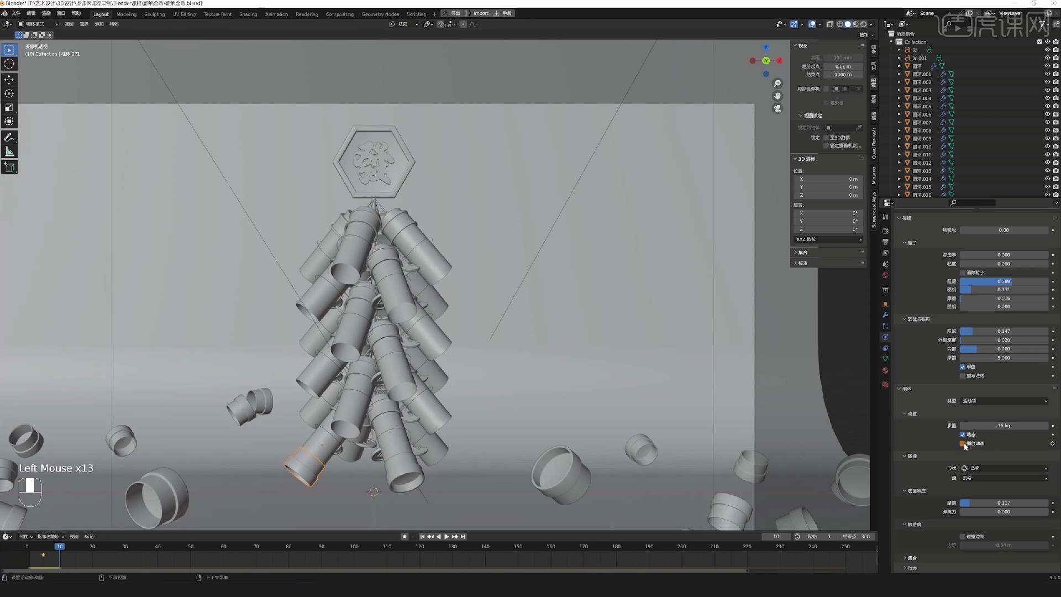Image resolution: width=1061 pixels, height=597 pixels.
Task: Switch to the Modeling workspace tab
Action: [x=127, y=14]
